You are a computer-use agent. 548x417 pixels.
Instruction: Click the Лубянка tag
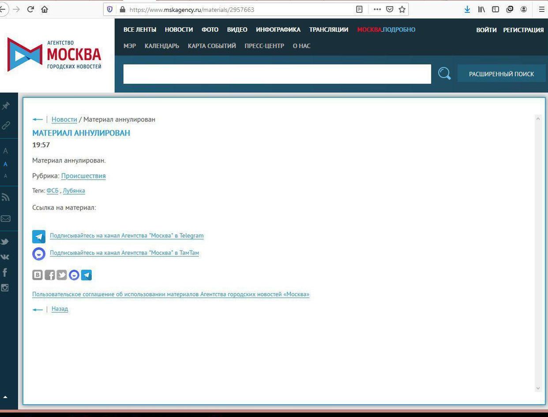[74, 191]
